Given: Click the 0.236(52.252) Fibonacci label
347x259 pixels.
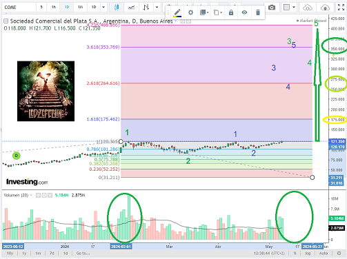Looking at the screenshot, I should [x=104, y=169].
